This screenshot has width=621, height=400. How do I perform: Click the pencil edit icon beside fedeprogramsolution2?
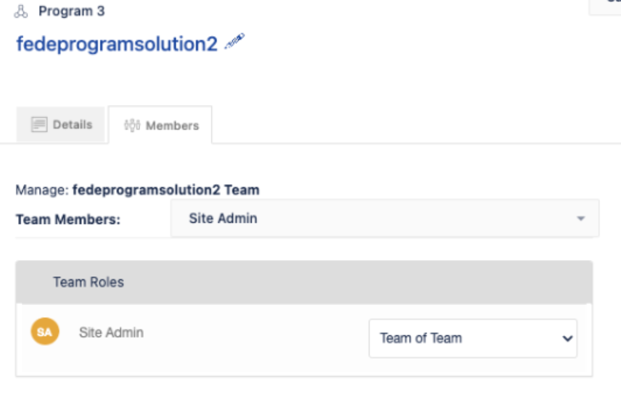[x=235, y=41]
